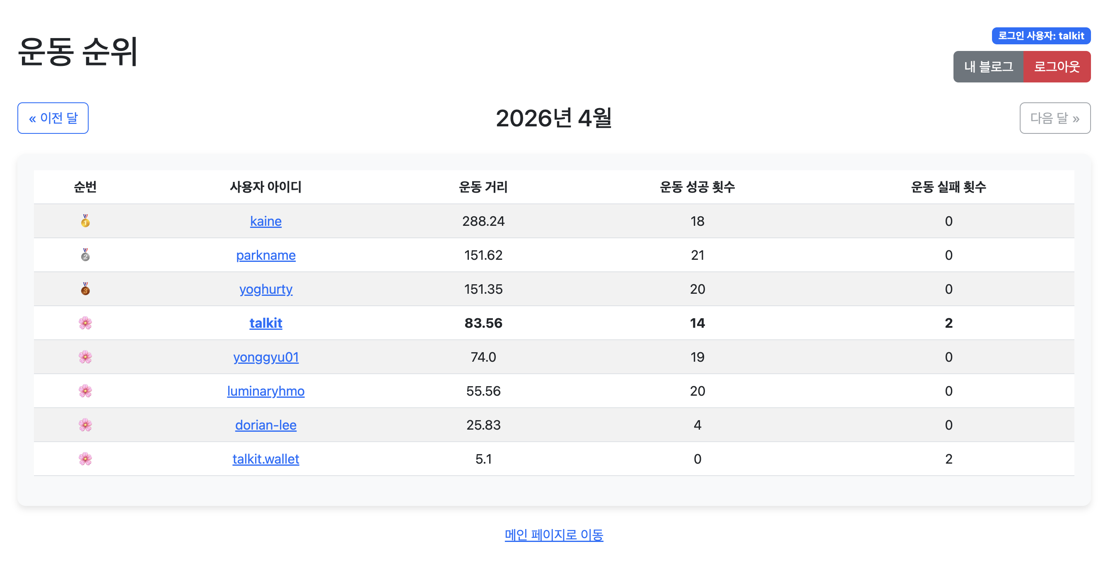
Task: Go to previous month with 이전 달
Action: 53,118
